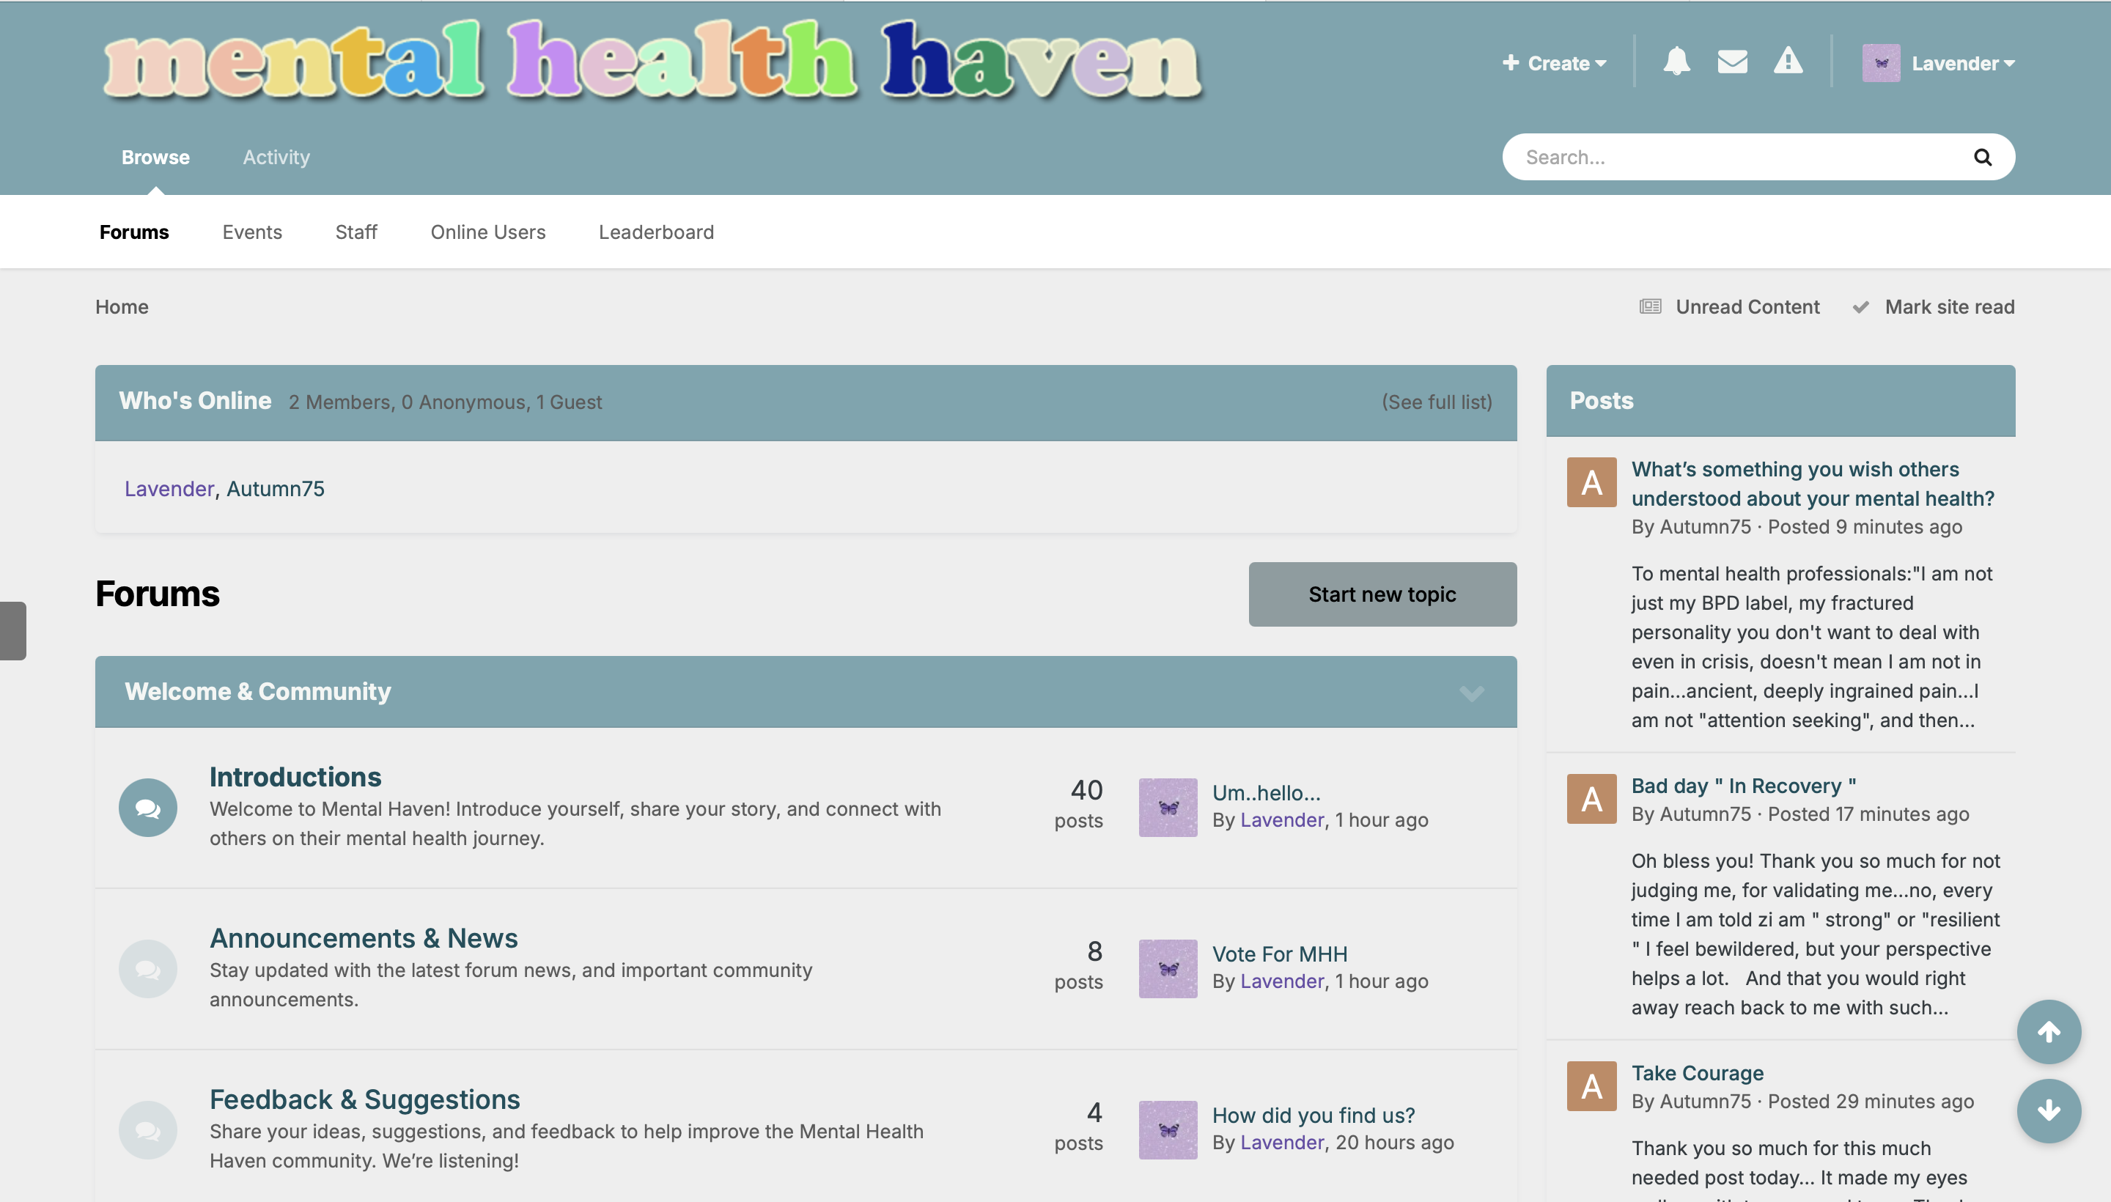The height and width of the screenshot is (1202, 2111).
Task: Click the Unread Content newspaper icon
Action: tap(1649, 306)
